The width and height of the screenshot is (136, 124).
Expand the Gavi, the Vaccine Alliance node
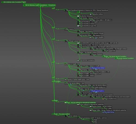point(65,83)
